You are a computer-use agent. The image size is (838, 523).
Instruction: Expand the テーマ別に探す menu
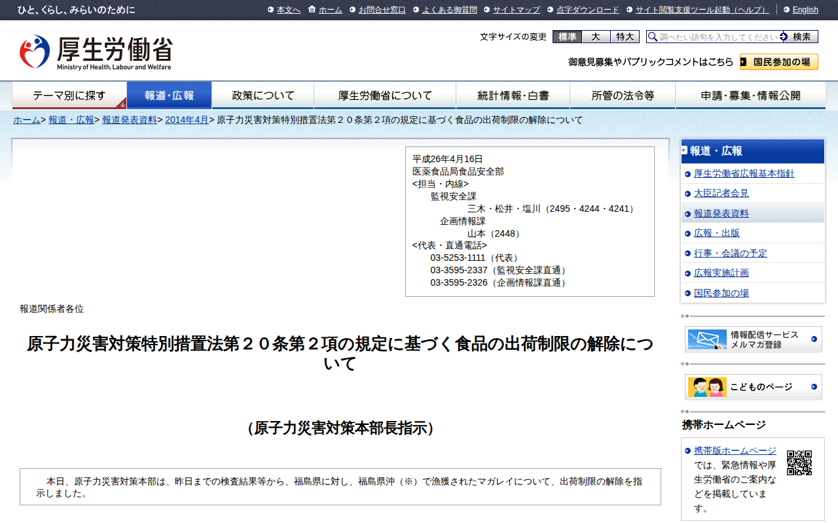pyautogui.click(x=69, y=95)
